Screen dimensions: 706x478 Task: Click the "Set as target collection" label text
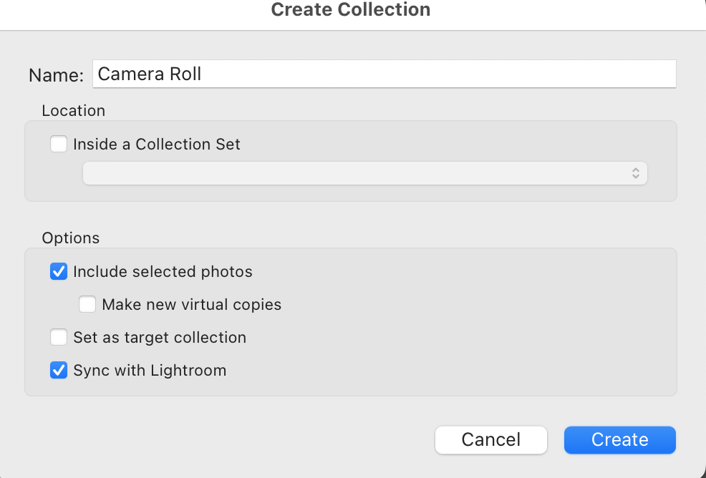(x=160, y=338)
